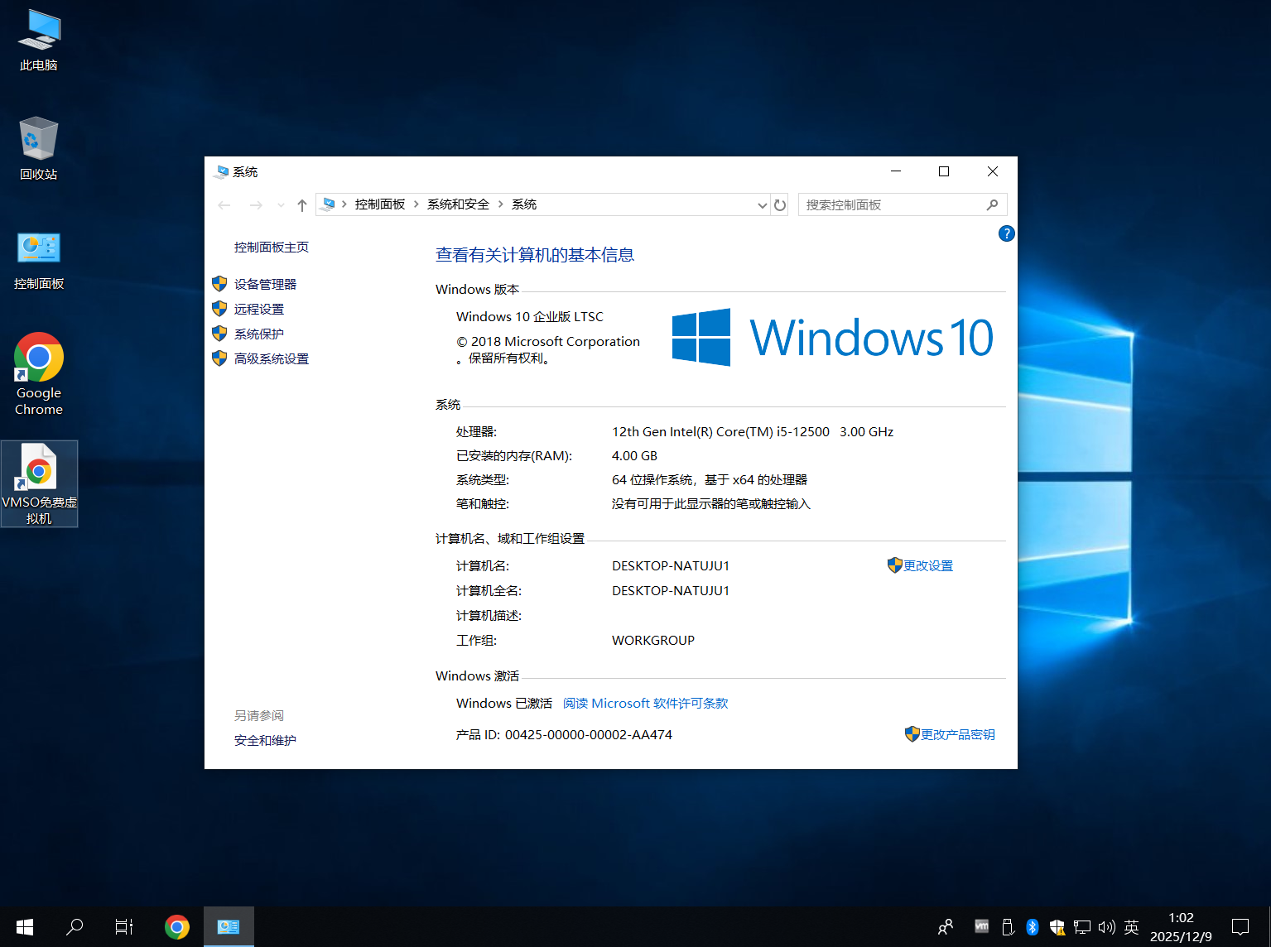
Task: Click 更改产品密钥 link
Action: click(957, 734)
